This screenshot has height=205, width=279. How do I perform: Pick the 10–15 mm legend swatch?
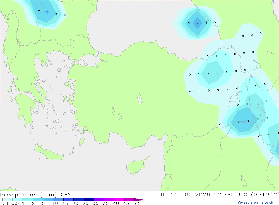[58, 199]
